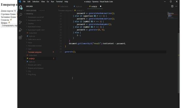This screenshot has width=192, height=108.
Task: Click the Split Editor icon
Action: pos(172,6)
